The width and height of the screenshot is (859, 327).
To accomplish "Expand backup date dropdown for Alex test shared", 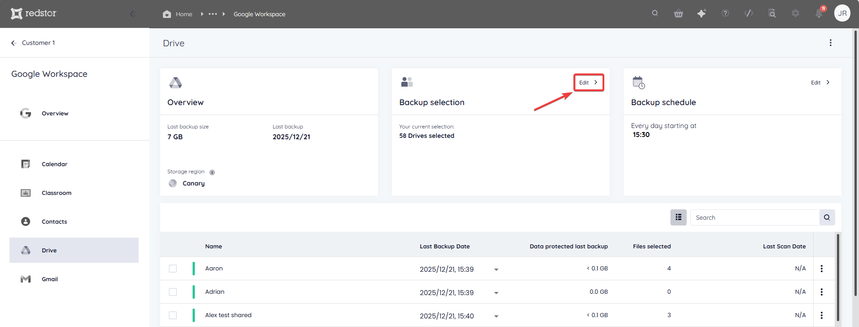I will coord(496,316).
